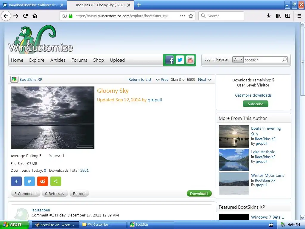The height and width of the screenshot is (229, 305).
Task: Click Return to List link
Action: tap(140, 79)
